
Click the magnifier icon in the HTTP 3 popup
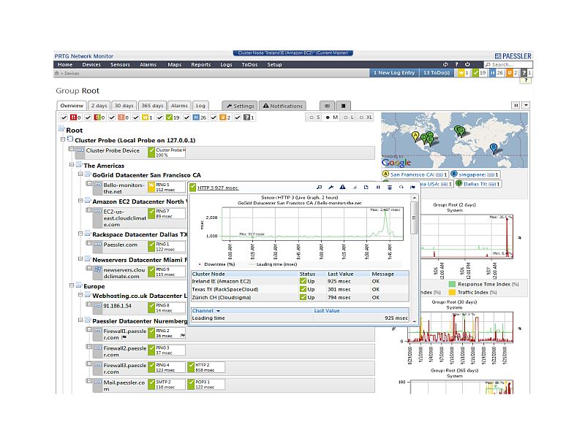pos(319,188)
